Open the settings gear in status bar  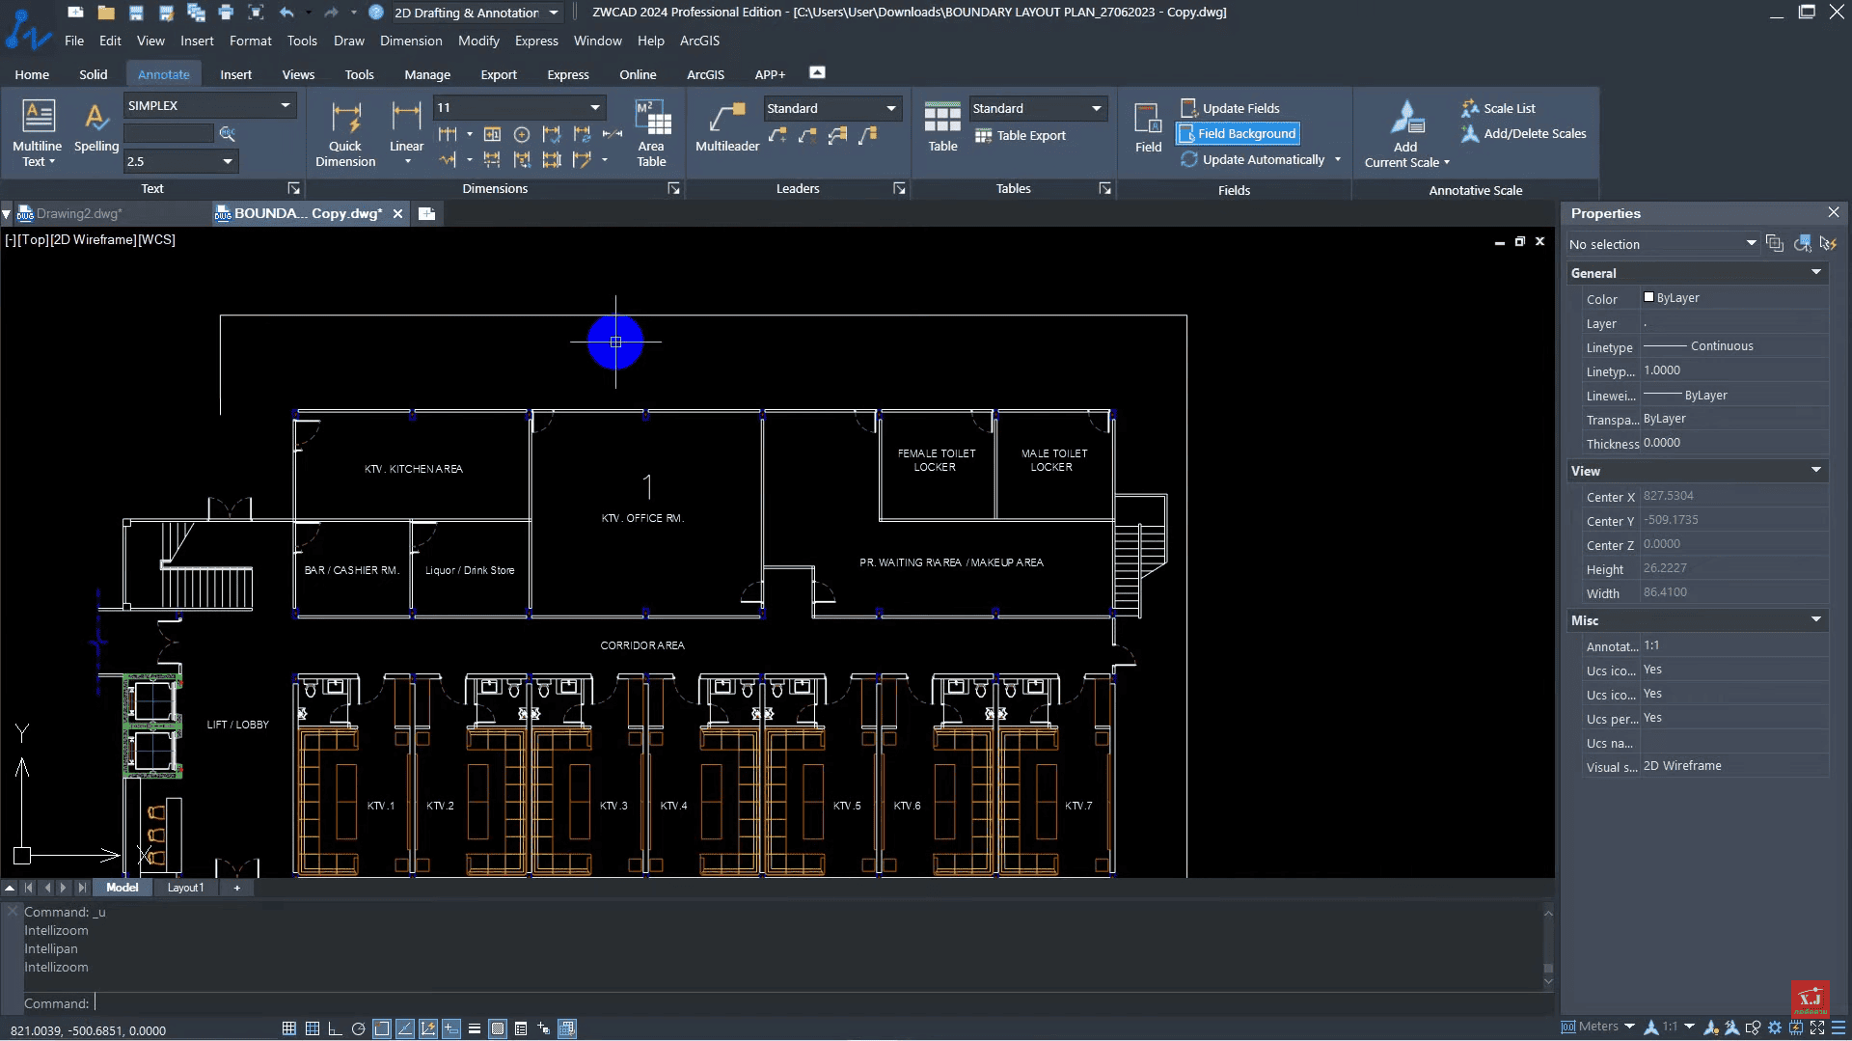tap(1775, 1027)
